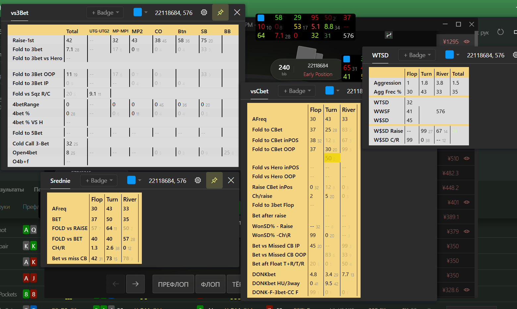The image size is (517, 309).
Task: Toggle eye icon next to ¥401
Action: coord(467,202)
